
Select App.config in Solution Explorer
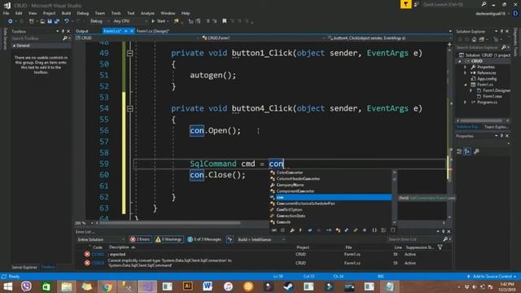point(487,79)
